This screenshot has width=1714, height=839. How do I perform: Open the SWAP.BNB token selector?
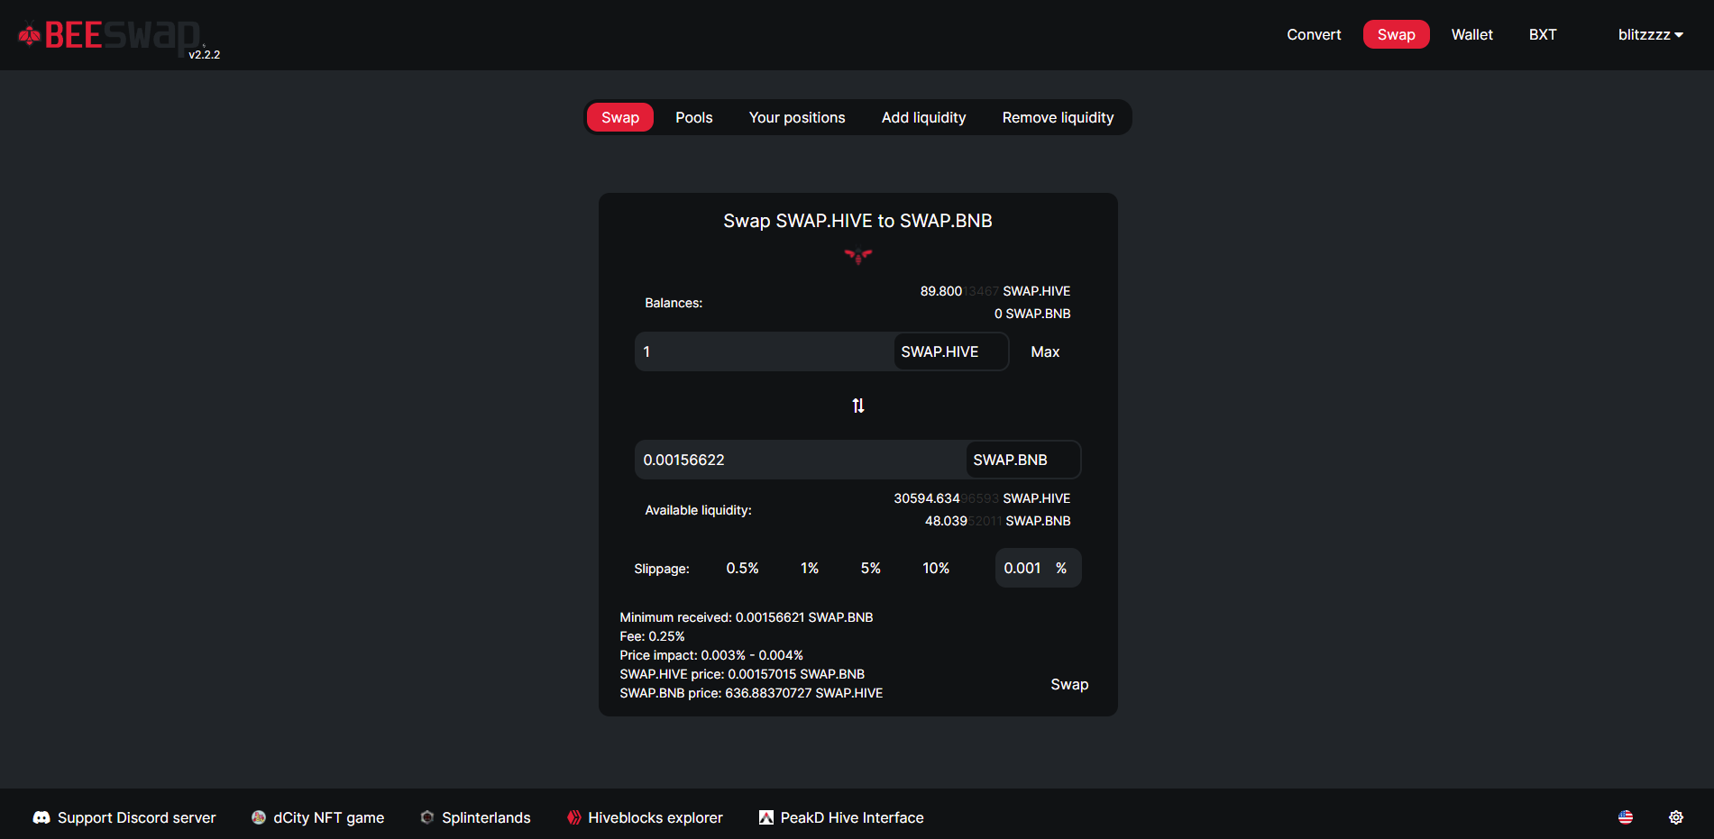[1022, 460]
